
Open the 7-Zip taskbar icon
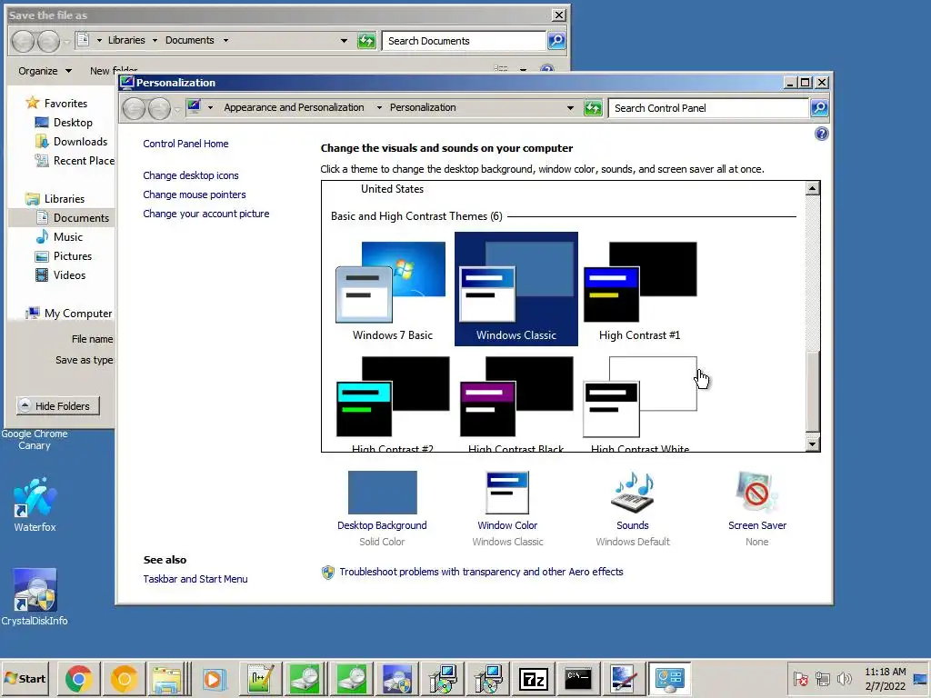tap(533, 678)
